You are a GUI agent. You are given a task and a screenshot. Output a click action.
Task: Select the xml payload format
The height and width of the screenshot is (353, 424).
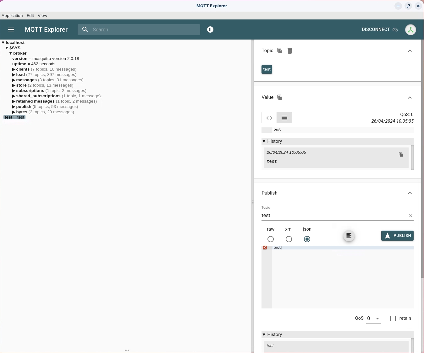tap(289, 239)
